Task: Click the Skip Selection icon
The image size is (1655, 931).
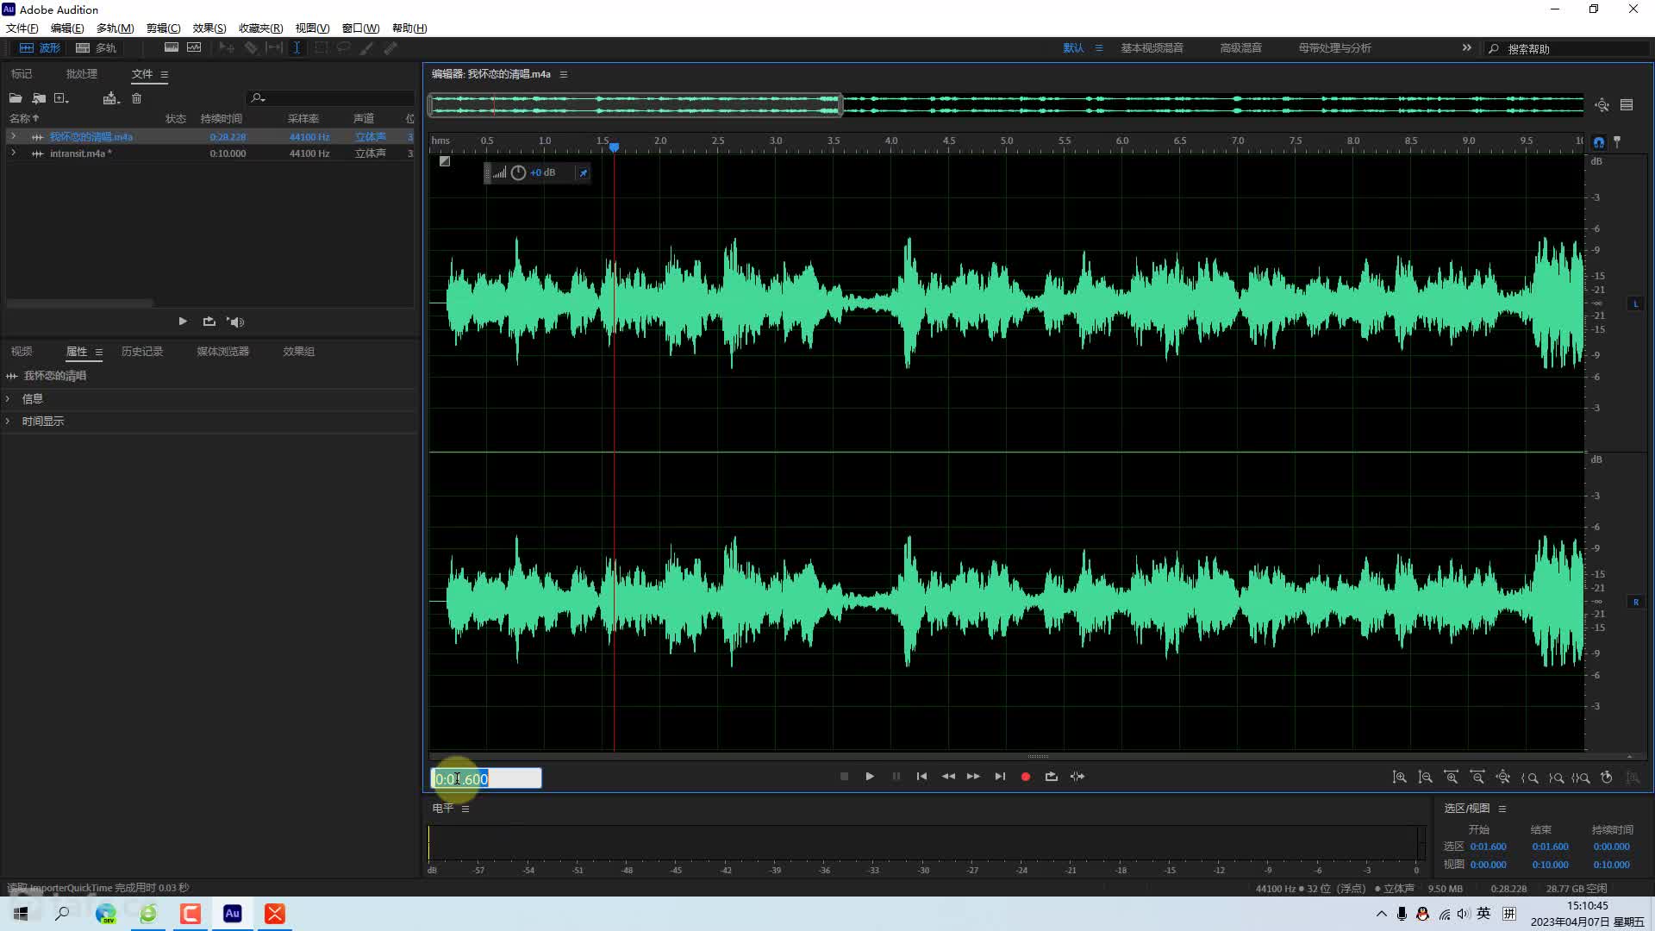Action: click(x=1077, y=777)
